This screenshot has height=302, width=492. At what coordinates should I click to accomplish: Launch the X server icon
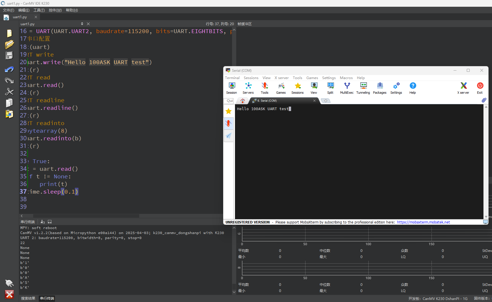pos(463,88)
